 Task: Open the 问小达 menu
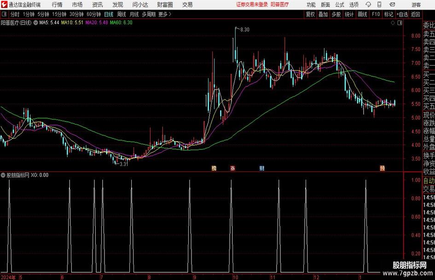140,5
